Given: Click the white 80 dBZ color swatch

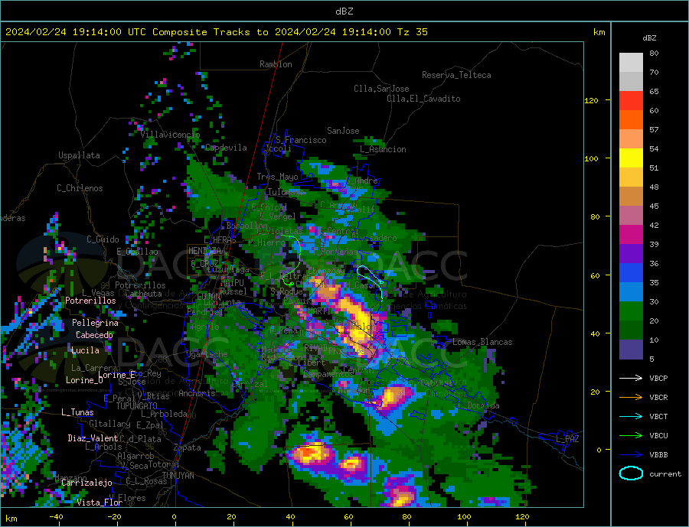Looking at the screenshot, I should pyautogui.click(x=631, y=63).
